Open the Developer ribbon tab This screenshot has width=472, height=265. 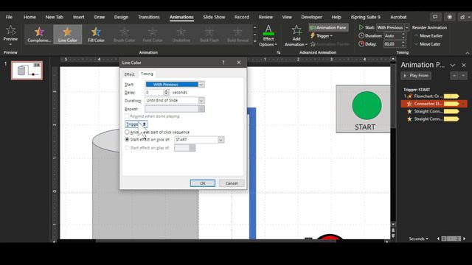tap(311, 17)
